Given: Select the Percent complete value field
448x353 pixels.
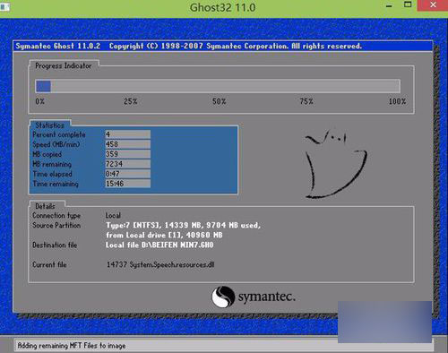Looking at the screenshot, I should [x=127, y=134].
